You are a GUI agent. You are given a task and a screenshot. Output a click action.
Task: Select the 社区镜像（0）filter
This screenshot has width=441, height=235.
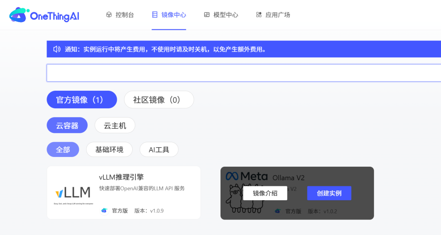pyautogui.click(x=158, y=100)
